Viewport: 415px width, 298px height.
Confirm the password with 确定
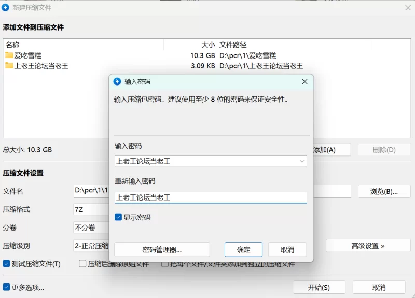(x=243, y=249)
